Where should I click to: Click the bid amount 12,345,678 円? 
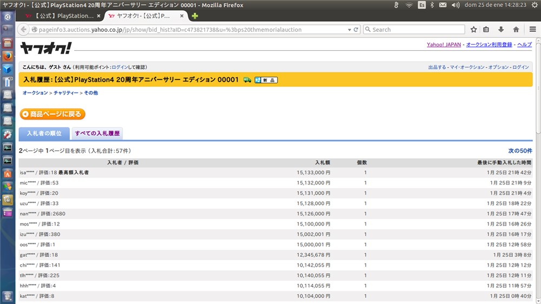tap(313, 255)
